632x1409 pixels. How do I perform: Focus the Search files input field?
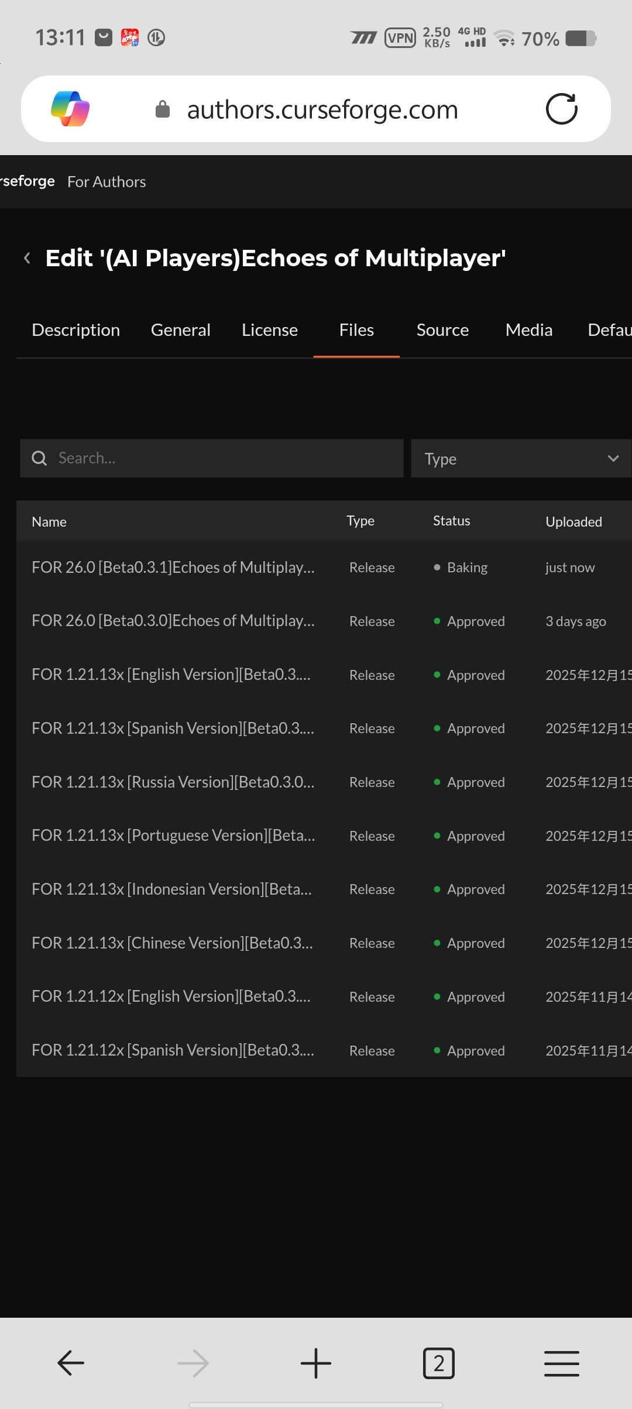click(x=212, y=458)
